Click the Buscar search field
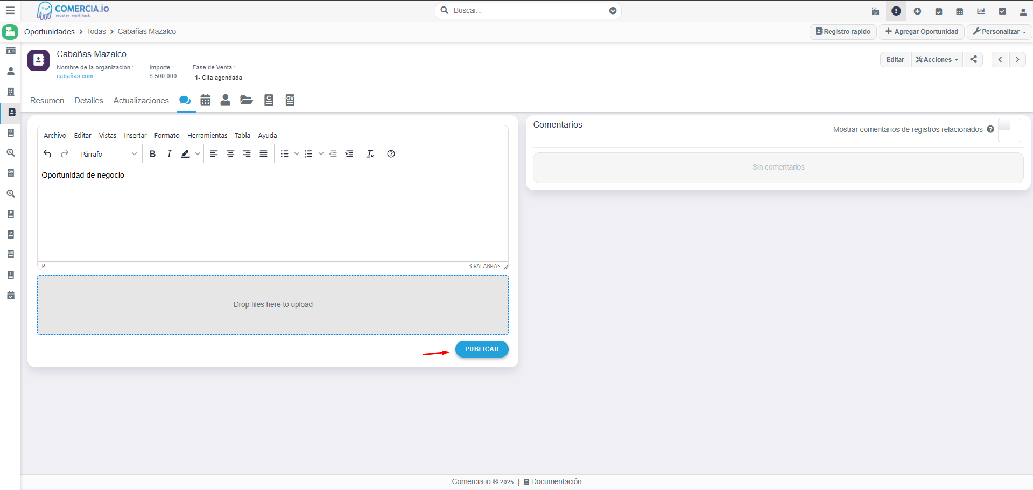 528,11
